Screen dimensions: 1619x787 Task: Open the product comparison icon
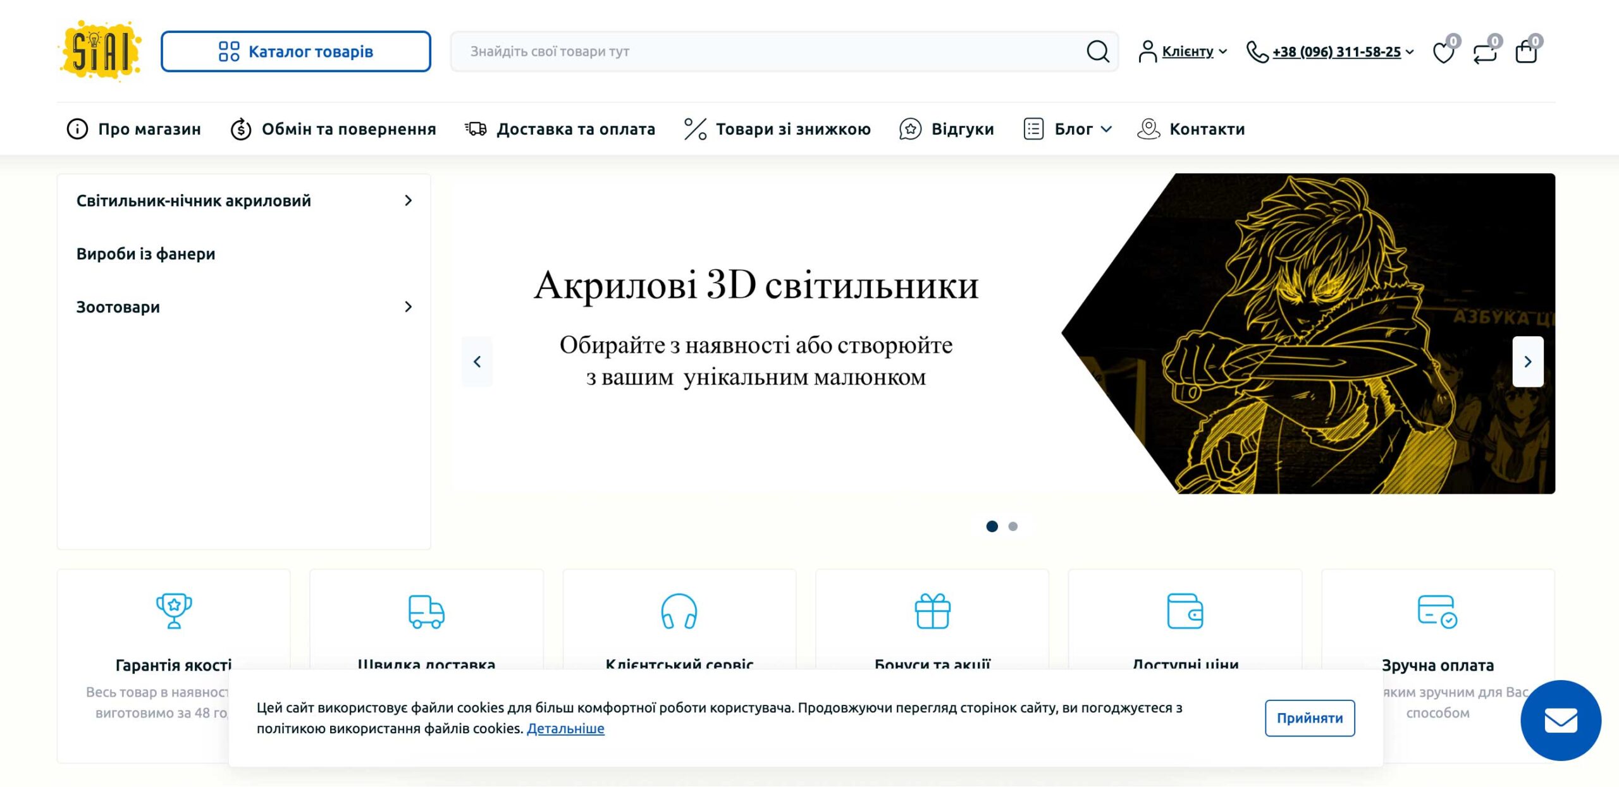pos(1484,52)
